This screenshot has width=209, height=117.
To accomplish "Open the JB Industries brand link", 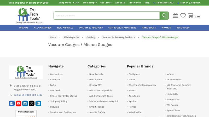I will (174, 80).
